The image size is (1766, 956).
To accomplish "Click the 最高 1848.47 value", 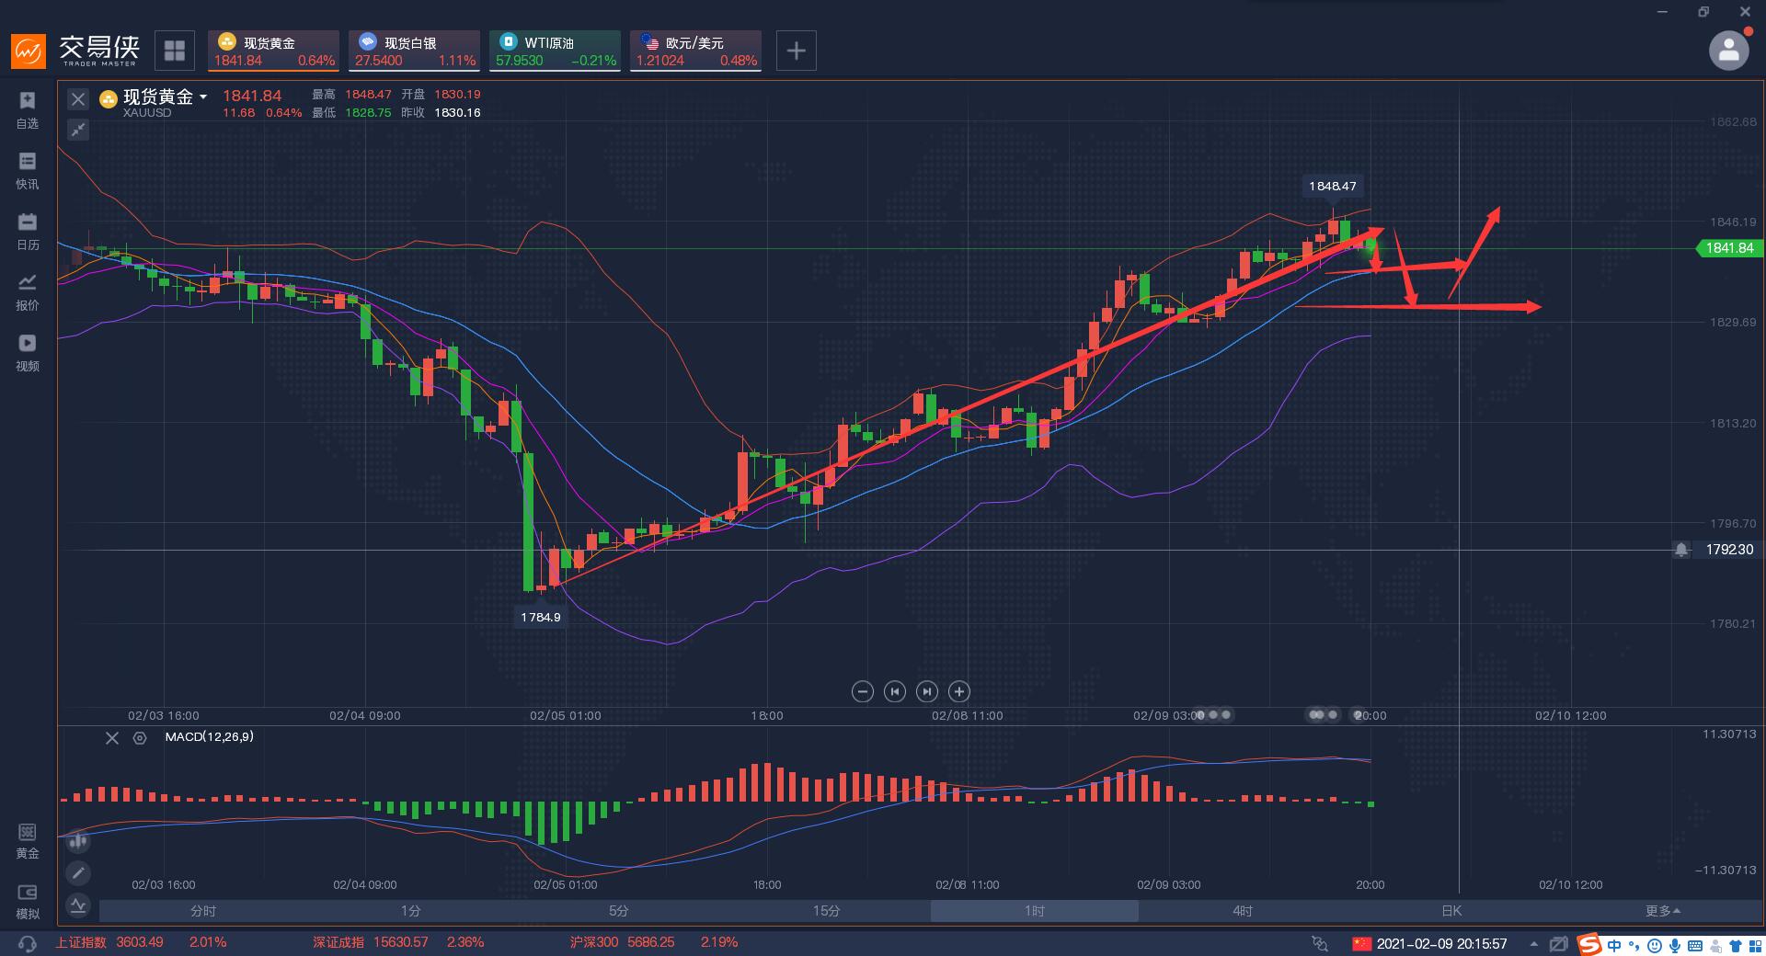I will (368, 94).
